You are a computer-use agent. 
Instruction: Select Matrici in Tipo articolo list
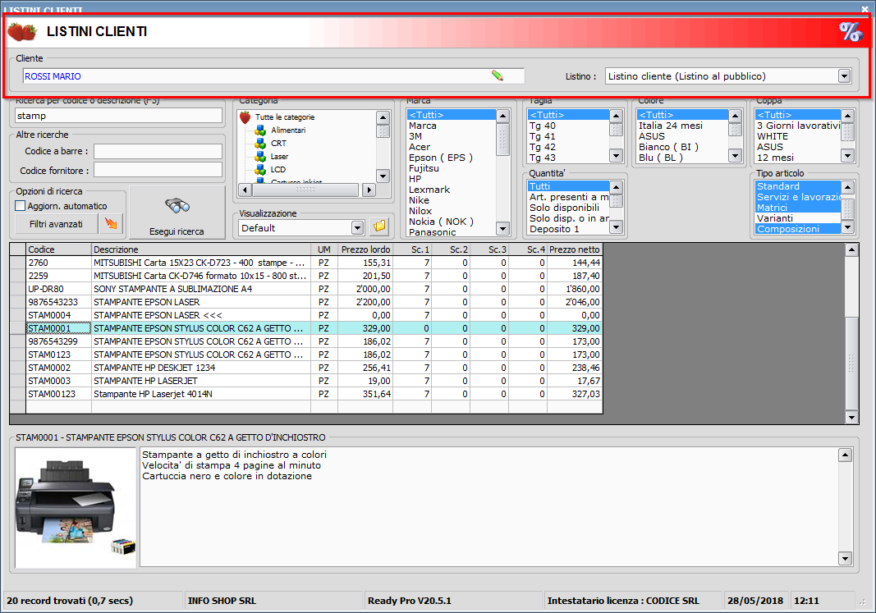click(x=798, y=208)
